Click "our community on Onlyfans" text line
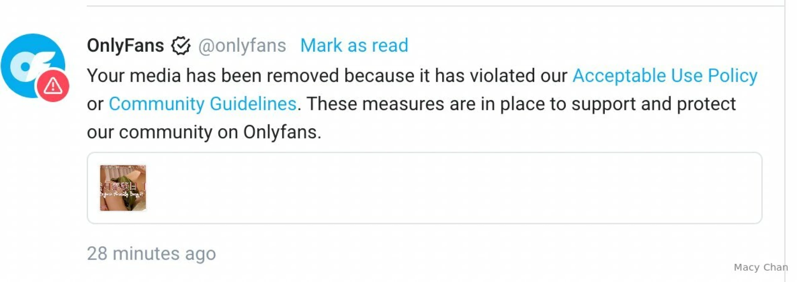The width and height of the screenshot is (797, 282). (204, 132)
